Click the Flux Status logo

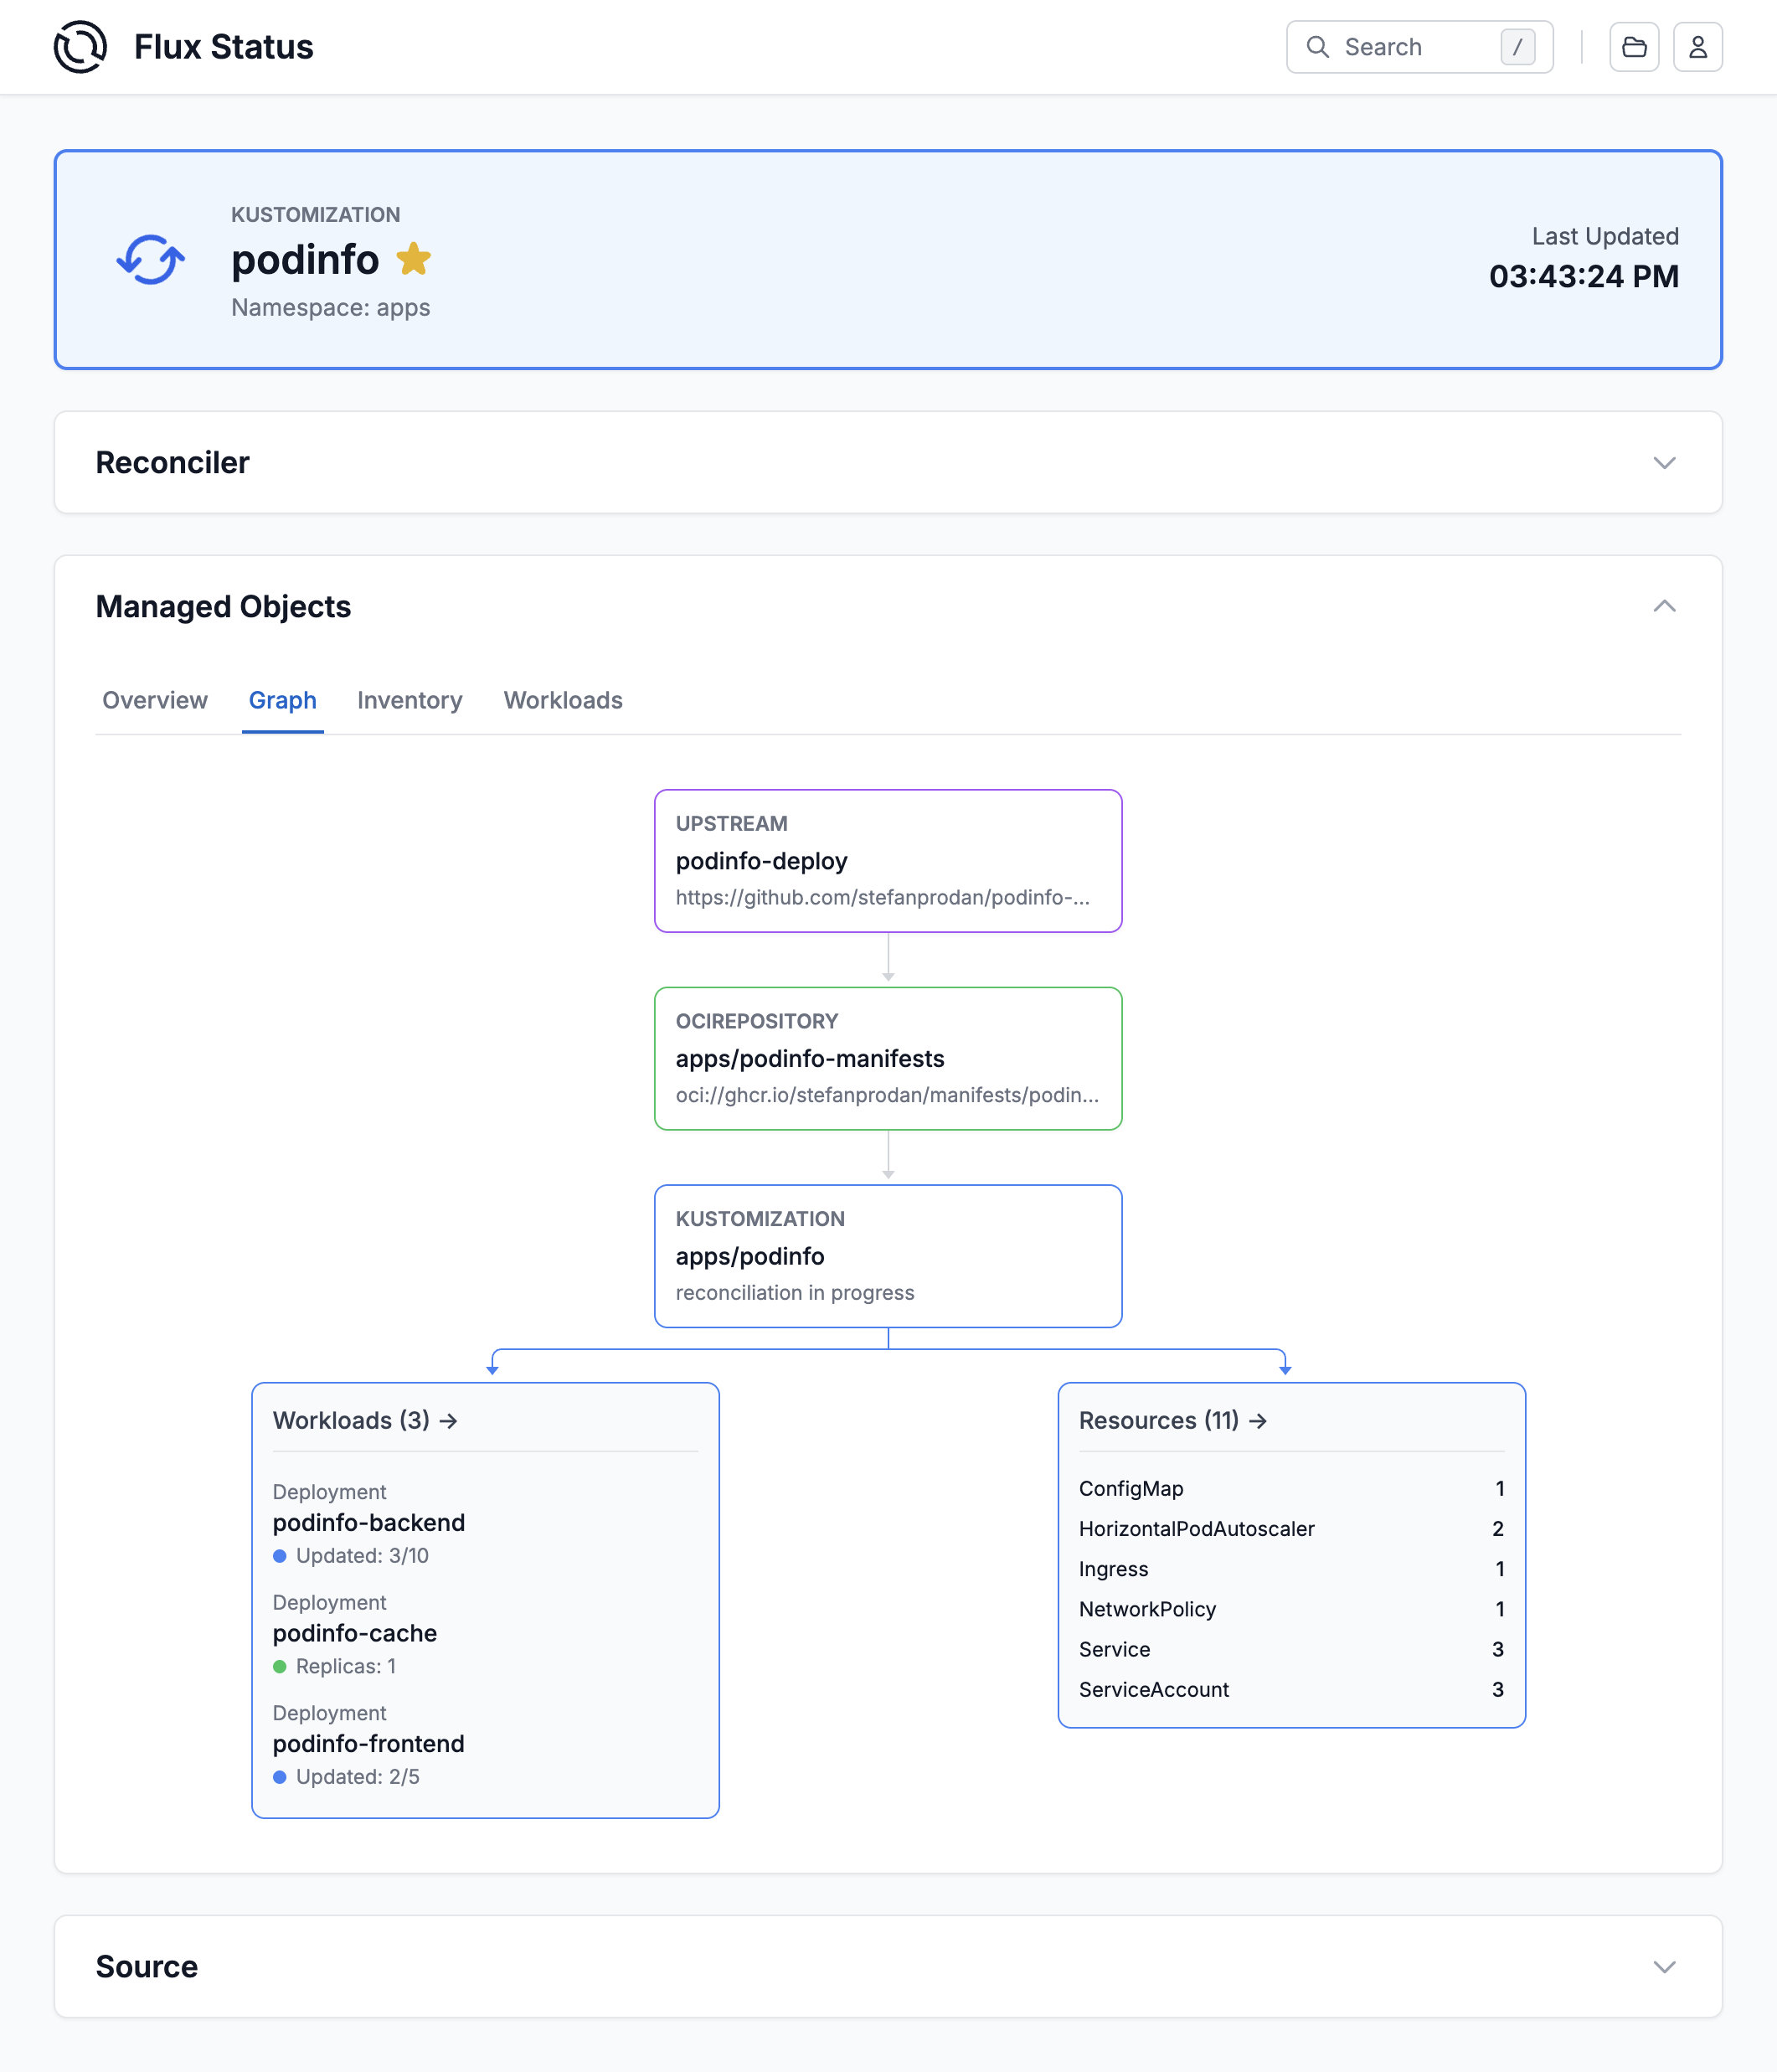[x=81, y=46]
